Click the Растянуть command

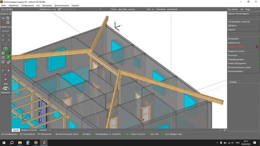pos(243,56)
